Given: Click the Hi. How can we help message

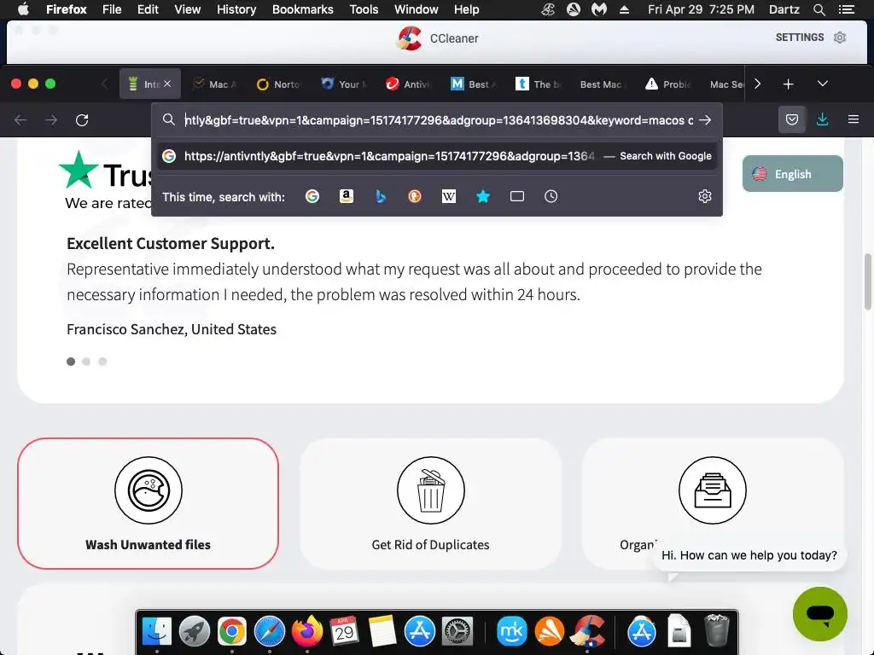Looking at the screenshot, I should [749, 555].
